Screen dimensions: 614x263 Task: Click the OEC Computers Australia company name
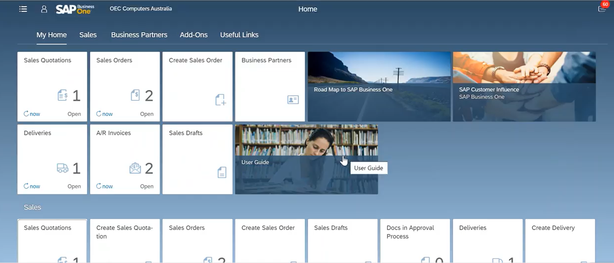141,9
